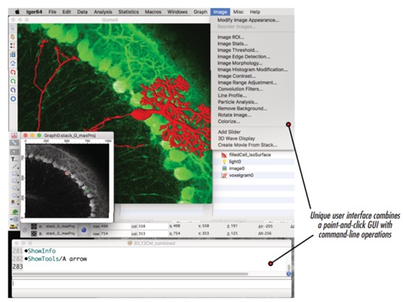Image resolution: width=403 pixels, height=302 pixels.
Task: Click the green rotate-about-Y arrow icon
Action: point(13,81)
